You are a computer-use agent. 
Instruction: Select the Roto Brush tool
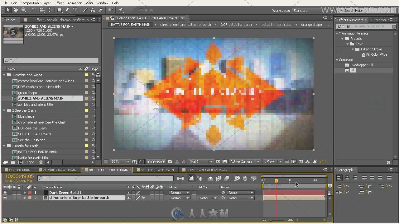click(110, 10)
